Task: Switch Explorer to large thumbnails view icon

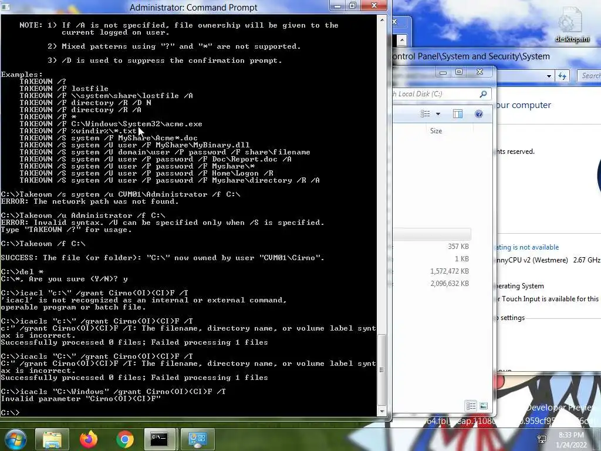Action: click(484, 406)
